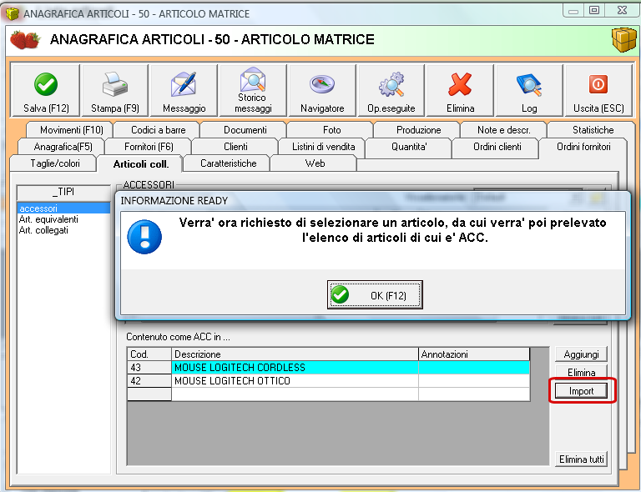This screenshot has height=492, width=641.
Task: Switch to the Web tab
Action: [x=315, y=163]
